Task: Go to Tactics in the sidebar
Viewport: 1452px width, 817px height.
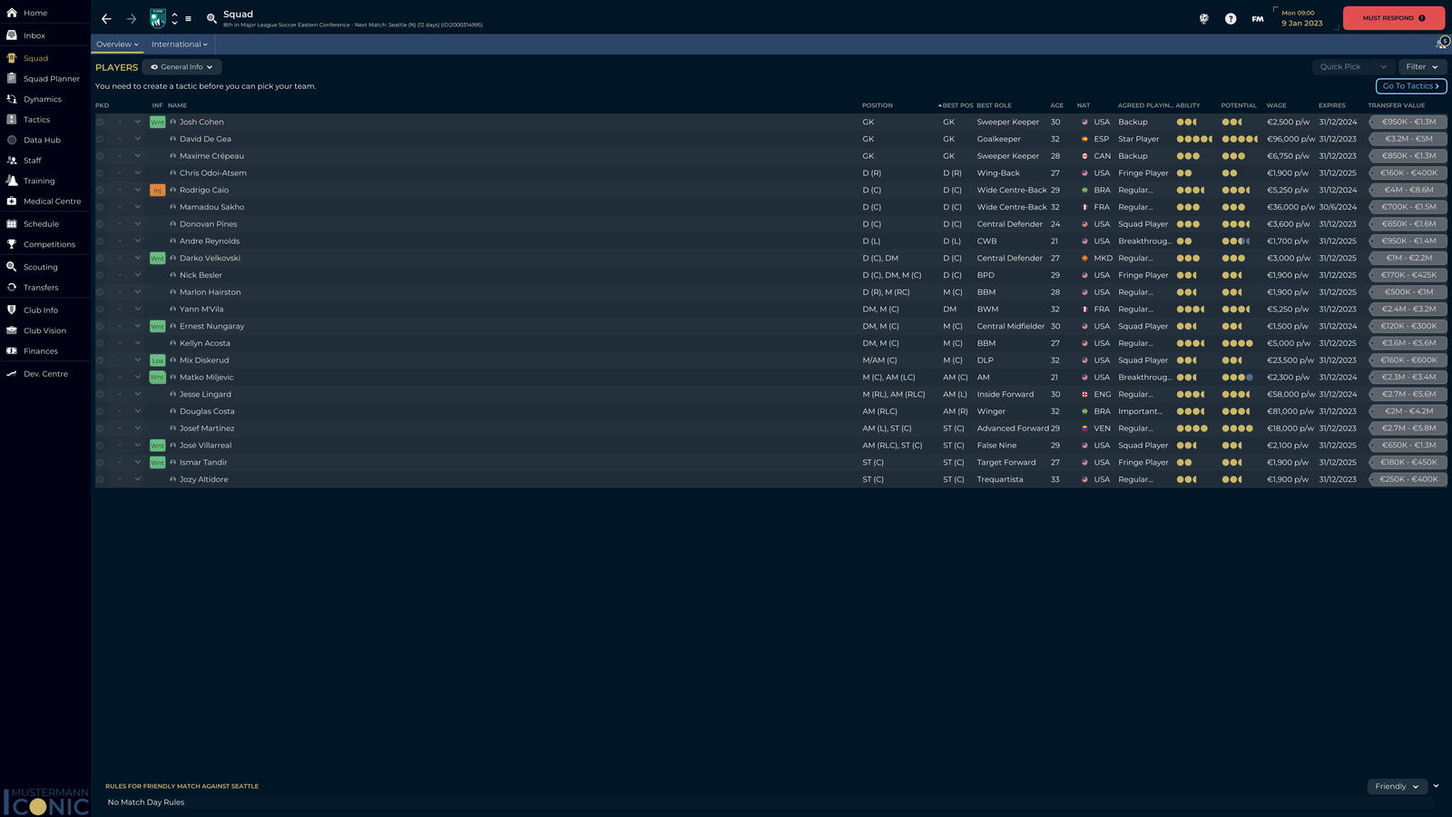Action: point(36,120)
